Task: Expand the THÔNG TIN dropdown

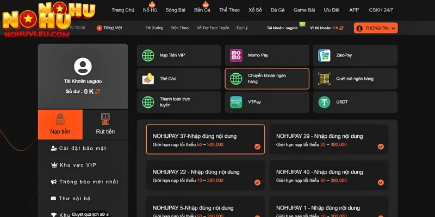Action: pyautogui.click(x=376, y=28)
